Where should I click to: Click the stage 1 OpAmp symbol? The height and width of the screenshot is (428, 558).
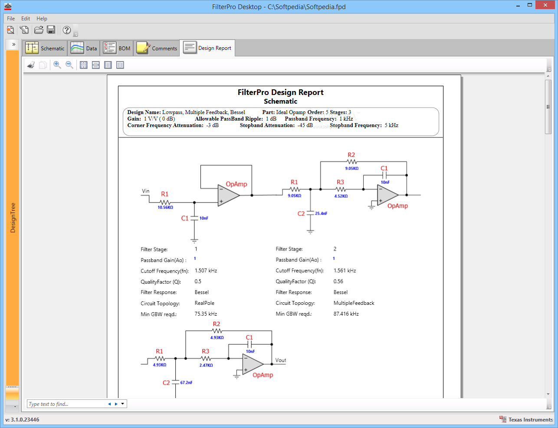pos(229,195)
